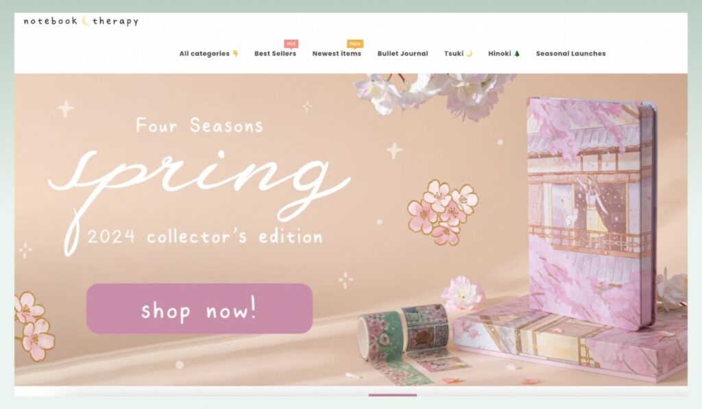
Task: Click the orange New badge
Action: [x=355, y=44]
